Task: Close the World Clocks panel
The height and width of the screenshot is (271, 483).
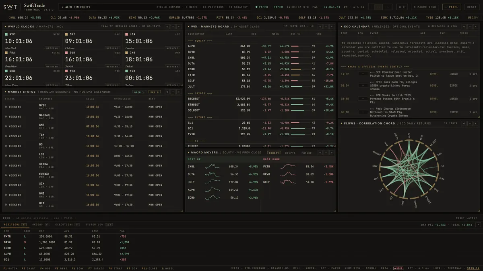Action: tap(179, 26)
